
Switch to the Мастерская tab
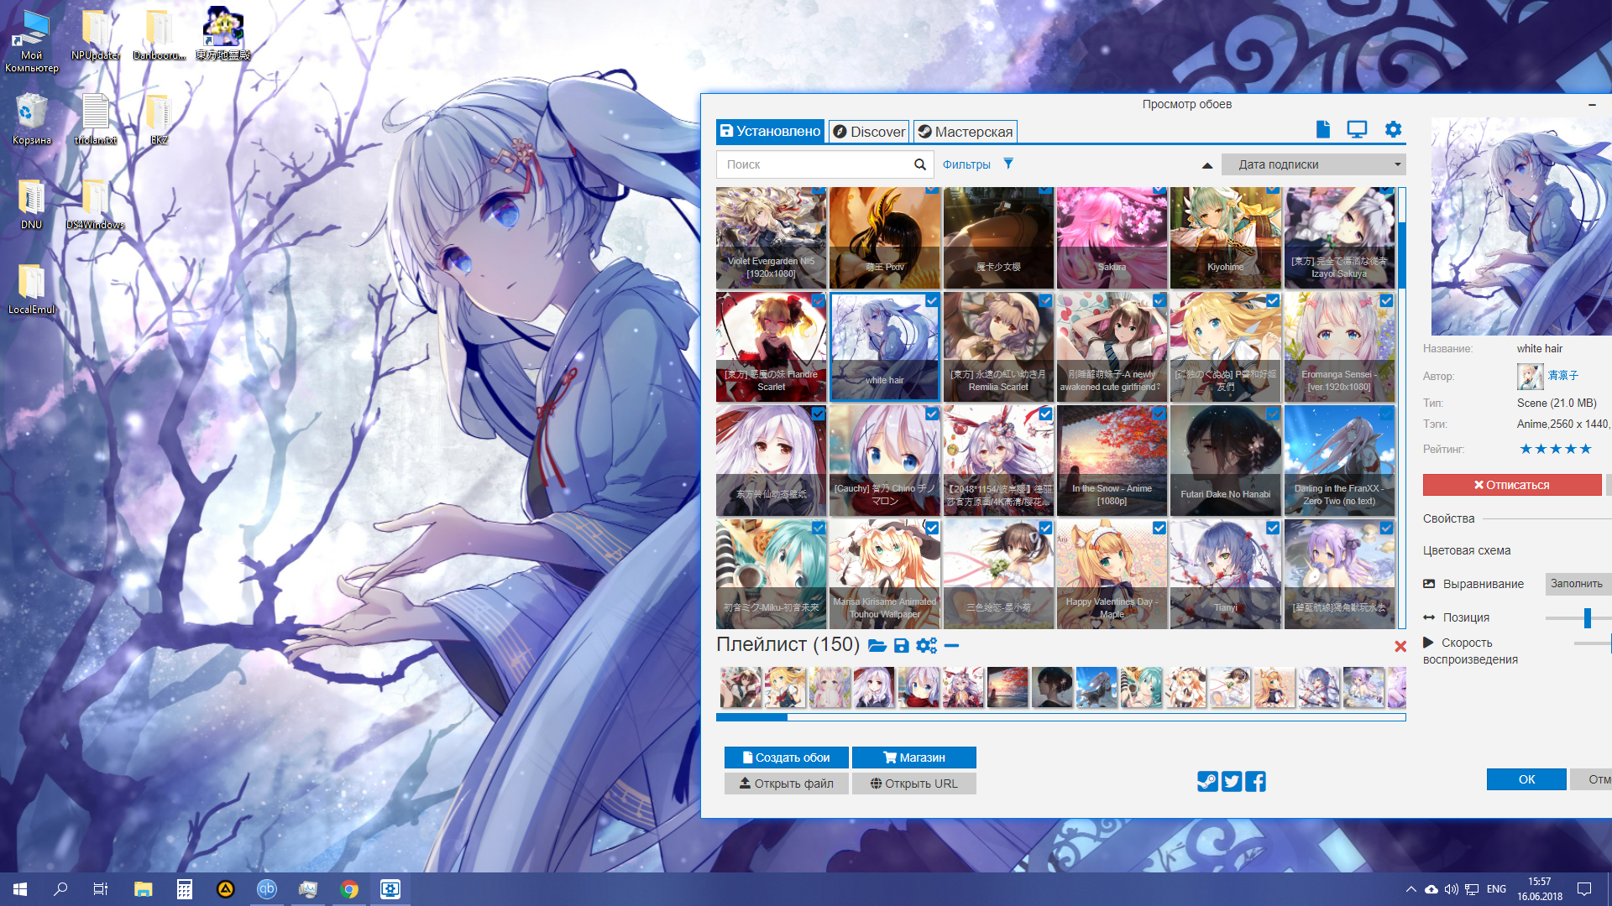coord(965,132)
